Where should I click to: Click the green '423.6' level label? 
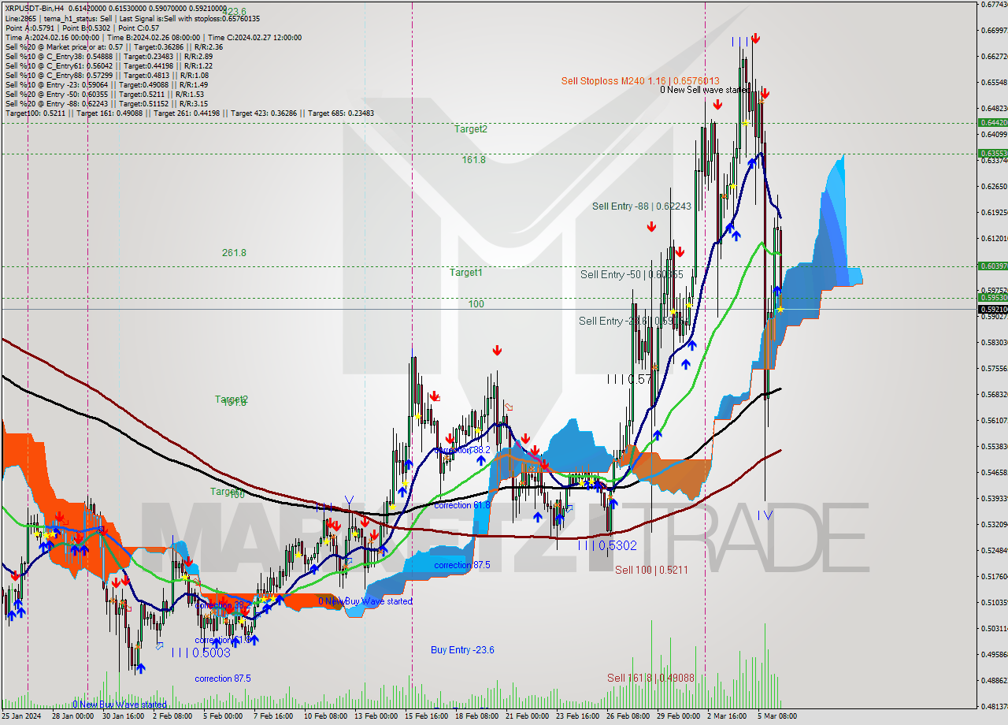click(234, 11)
